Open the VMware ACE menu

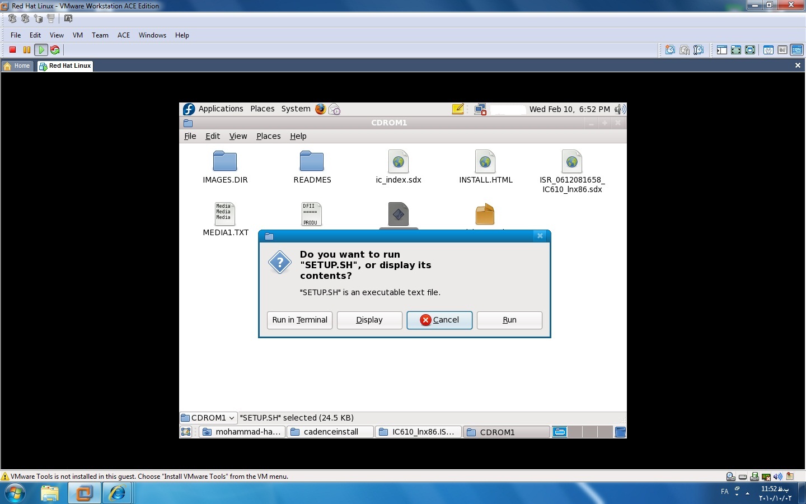click(124, 35)
